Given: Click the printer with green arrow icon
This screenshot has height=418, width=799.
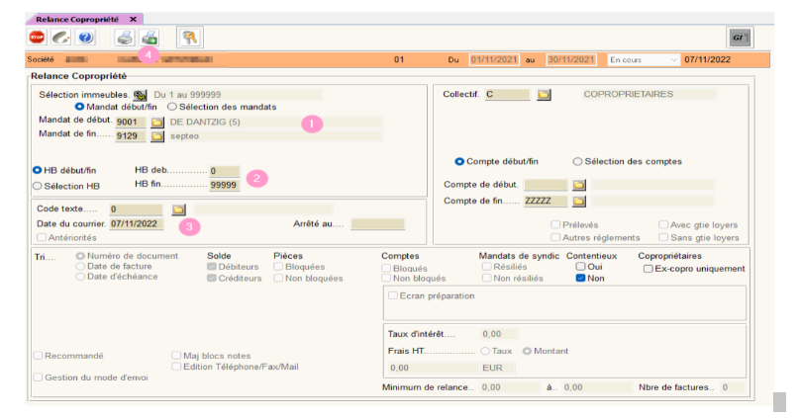Looking at the screenshot, I should coord(149,38).
